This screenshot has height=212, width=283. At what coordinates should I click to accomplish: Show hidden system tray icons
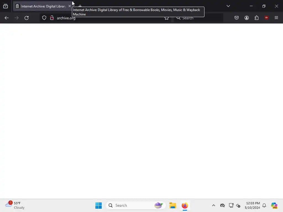coord(214,205)
